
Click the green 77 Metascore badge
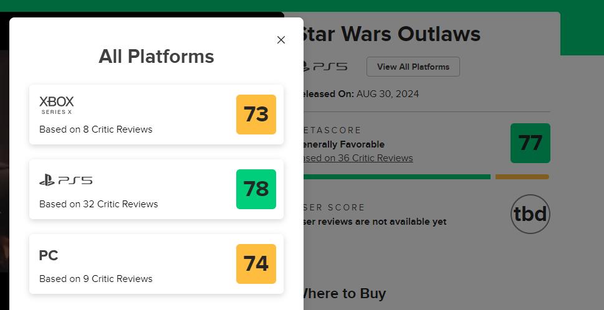(530, 143)
